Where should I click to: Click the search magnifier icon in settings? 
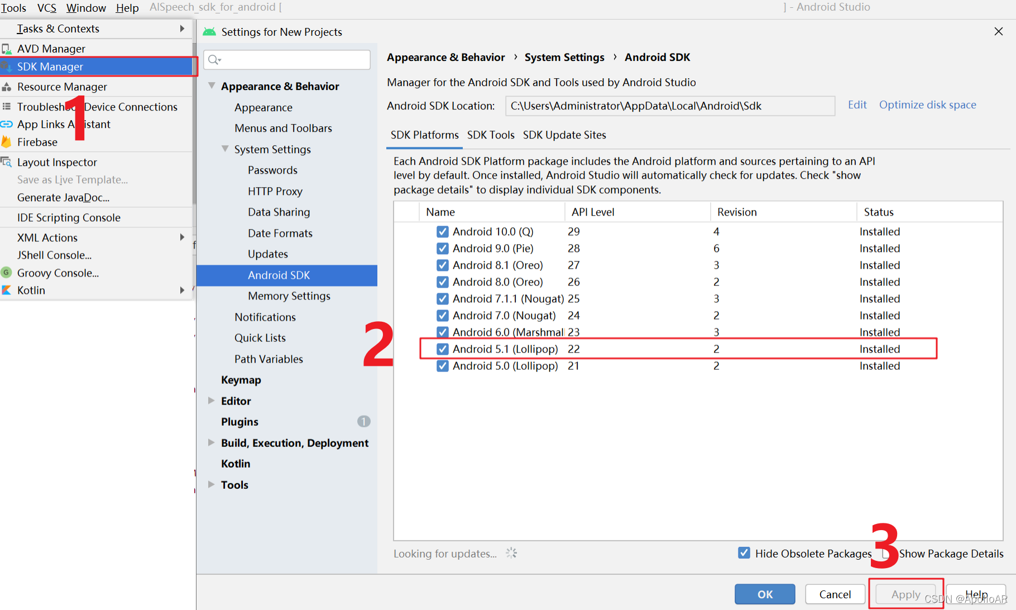[214, 59]
